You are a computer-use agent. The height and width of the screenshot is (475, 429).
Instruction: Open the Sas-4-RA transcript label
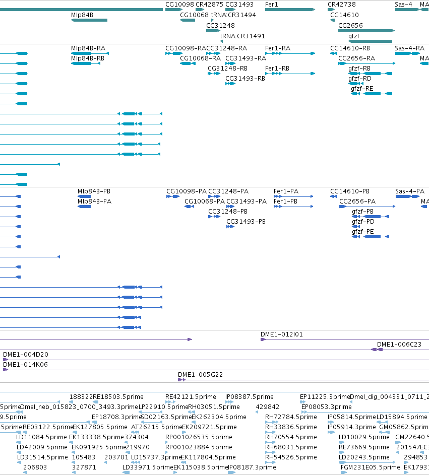(x=410, y=48)
